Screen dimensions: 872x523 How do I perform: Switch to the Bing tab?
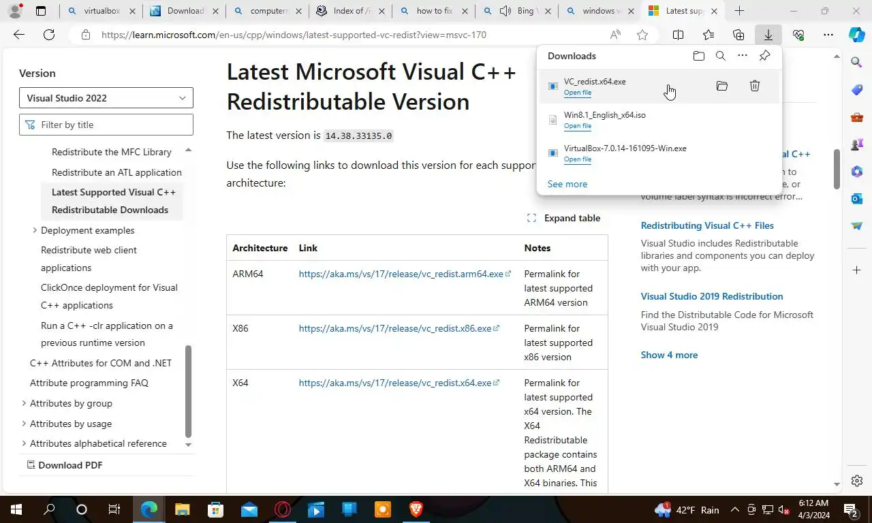pos(517,11)
